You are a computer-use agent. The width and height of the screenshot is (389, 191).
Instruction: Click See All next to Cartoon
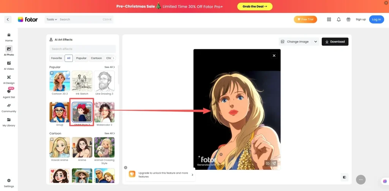(x=109, y=133)
